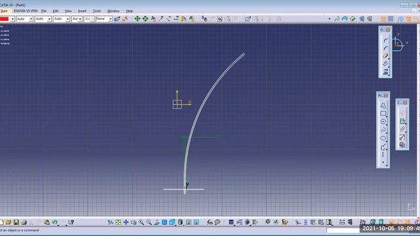The image size is (420, 236).
Task: Click the Project 3D Elements icon in Operation toolbar
Action: (385, 71)
